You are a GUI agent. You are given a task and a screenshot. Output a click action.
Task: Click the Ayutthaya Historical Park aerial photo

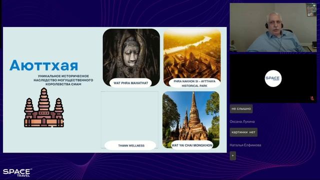click(192, 57)
